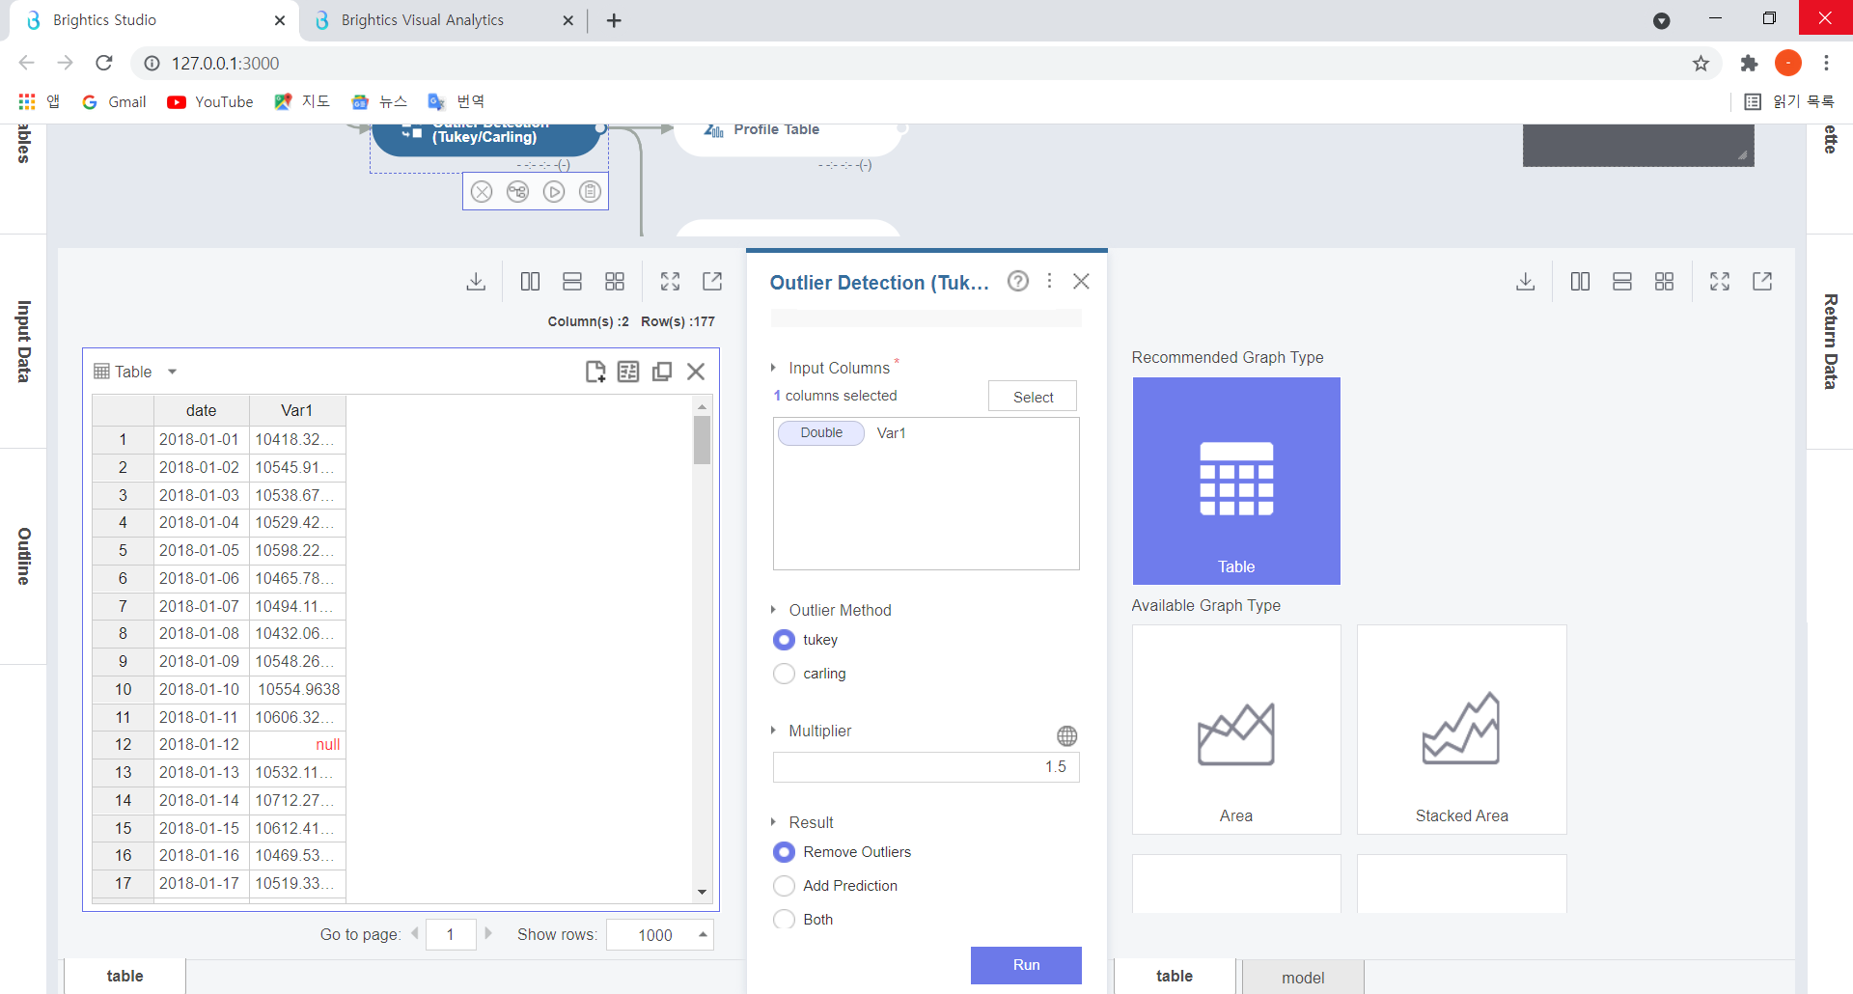The height and width of the screenshot is (994, 1853).
Task: Switch to output model tab
Action: [x=1303, y=978]
